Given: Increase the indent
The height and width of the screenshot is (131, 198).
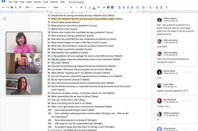Looking at the screenshot, I should pyautogui.click(x=161, y=7).
